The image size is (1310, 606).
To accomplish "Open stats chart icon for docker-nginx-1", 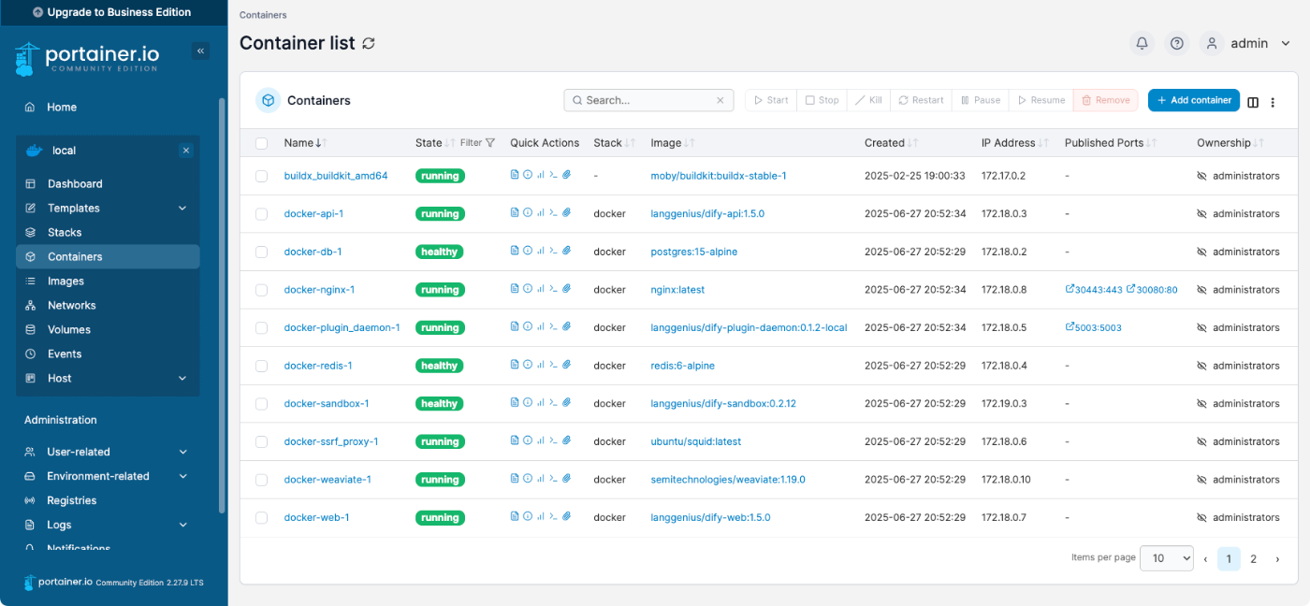I will coord(541,290).
